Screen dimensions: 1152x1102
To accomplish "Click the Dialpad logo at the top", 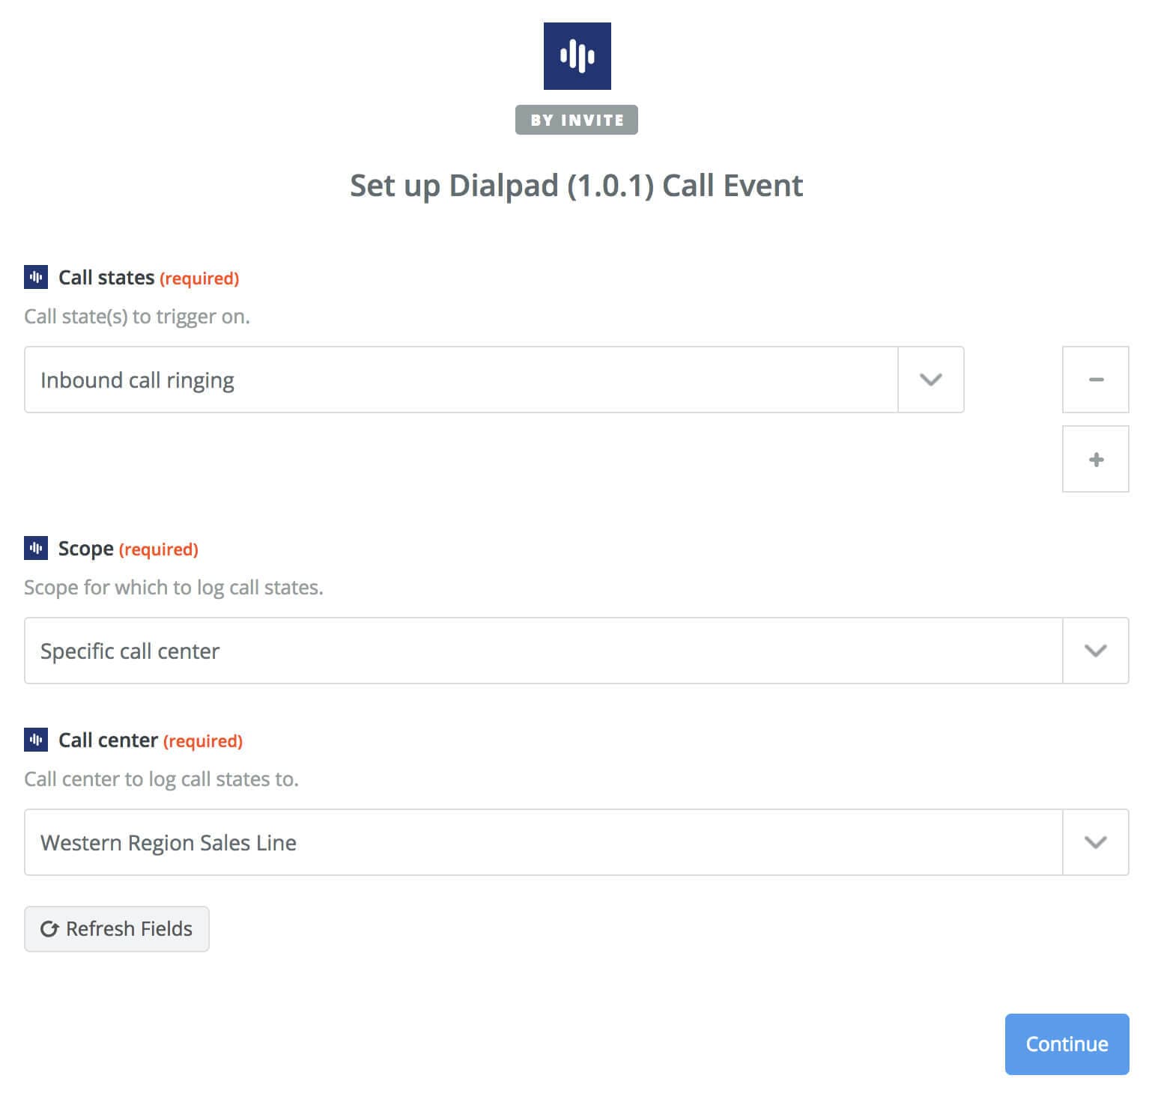I will point(575,56).
